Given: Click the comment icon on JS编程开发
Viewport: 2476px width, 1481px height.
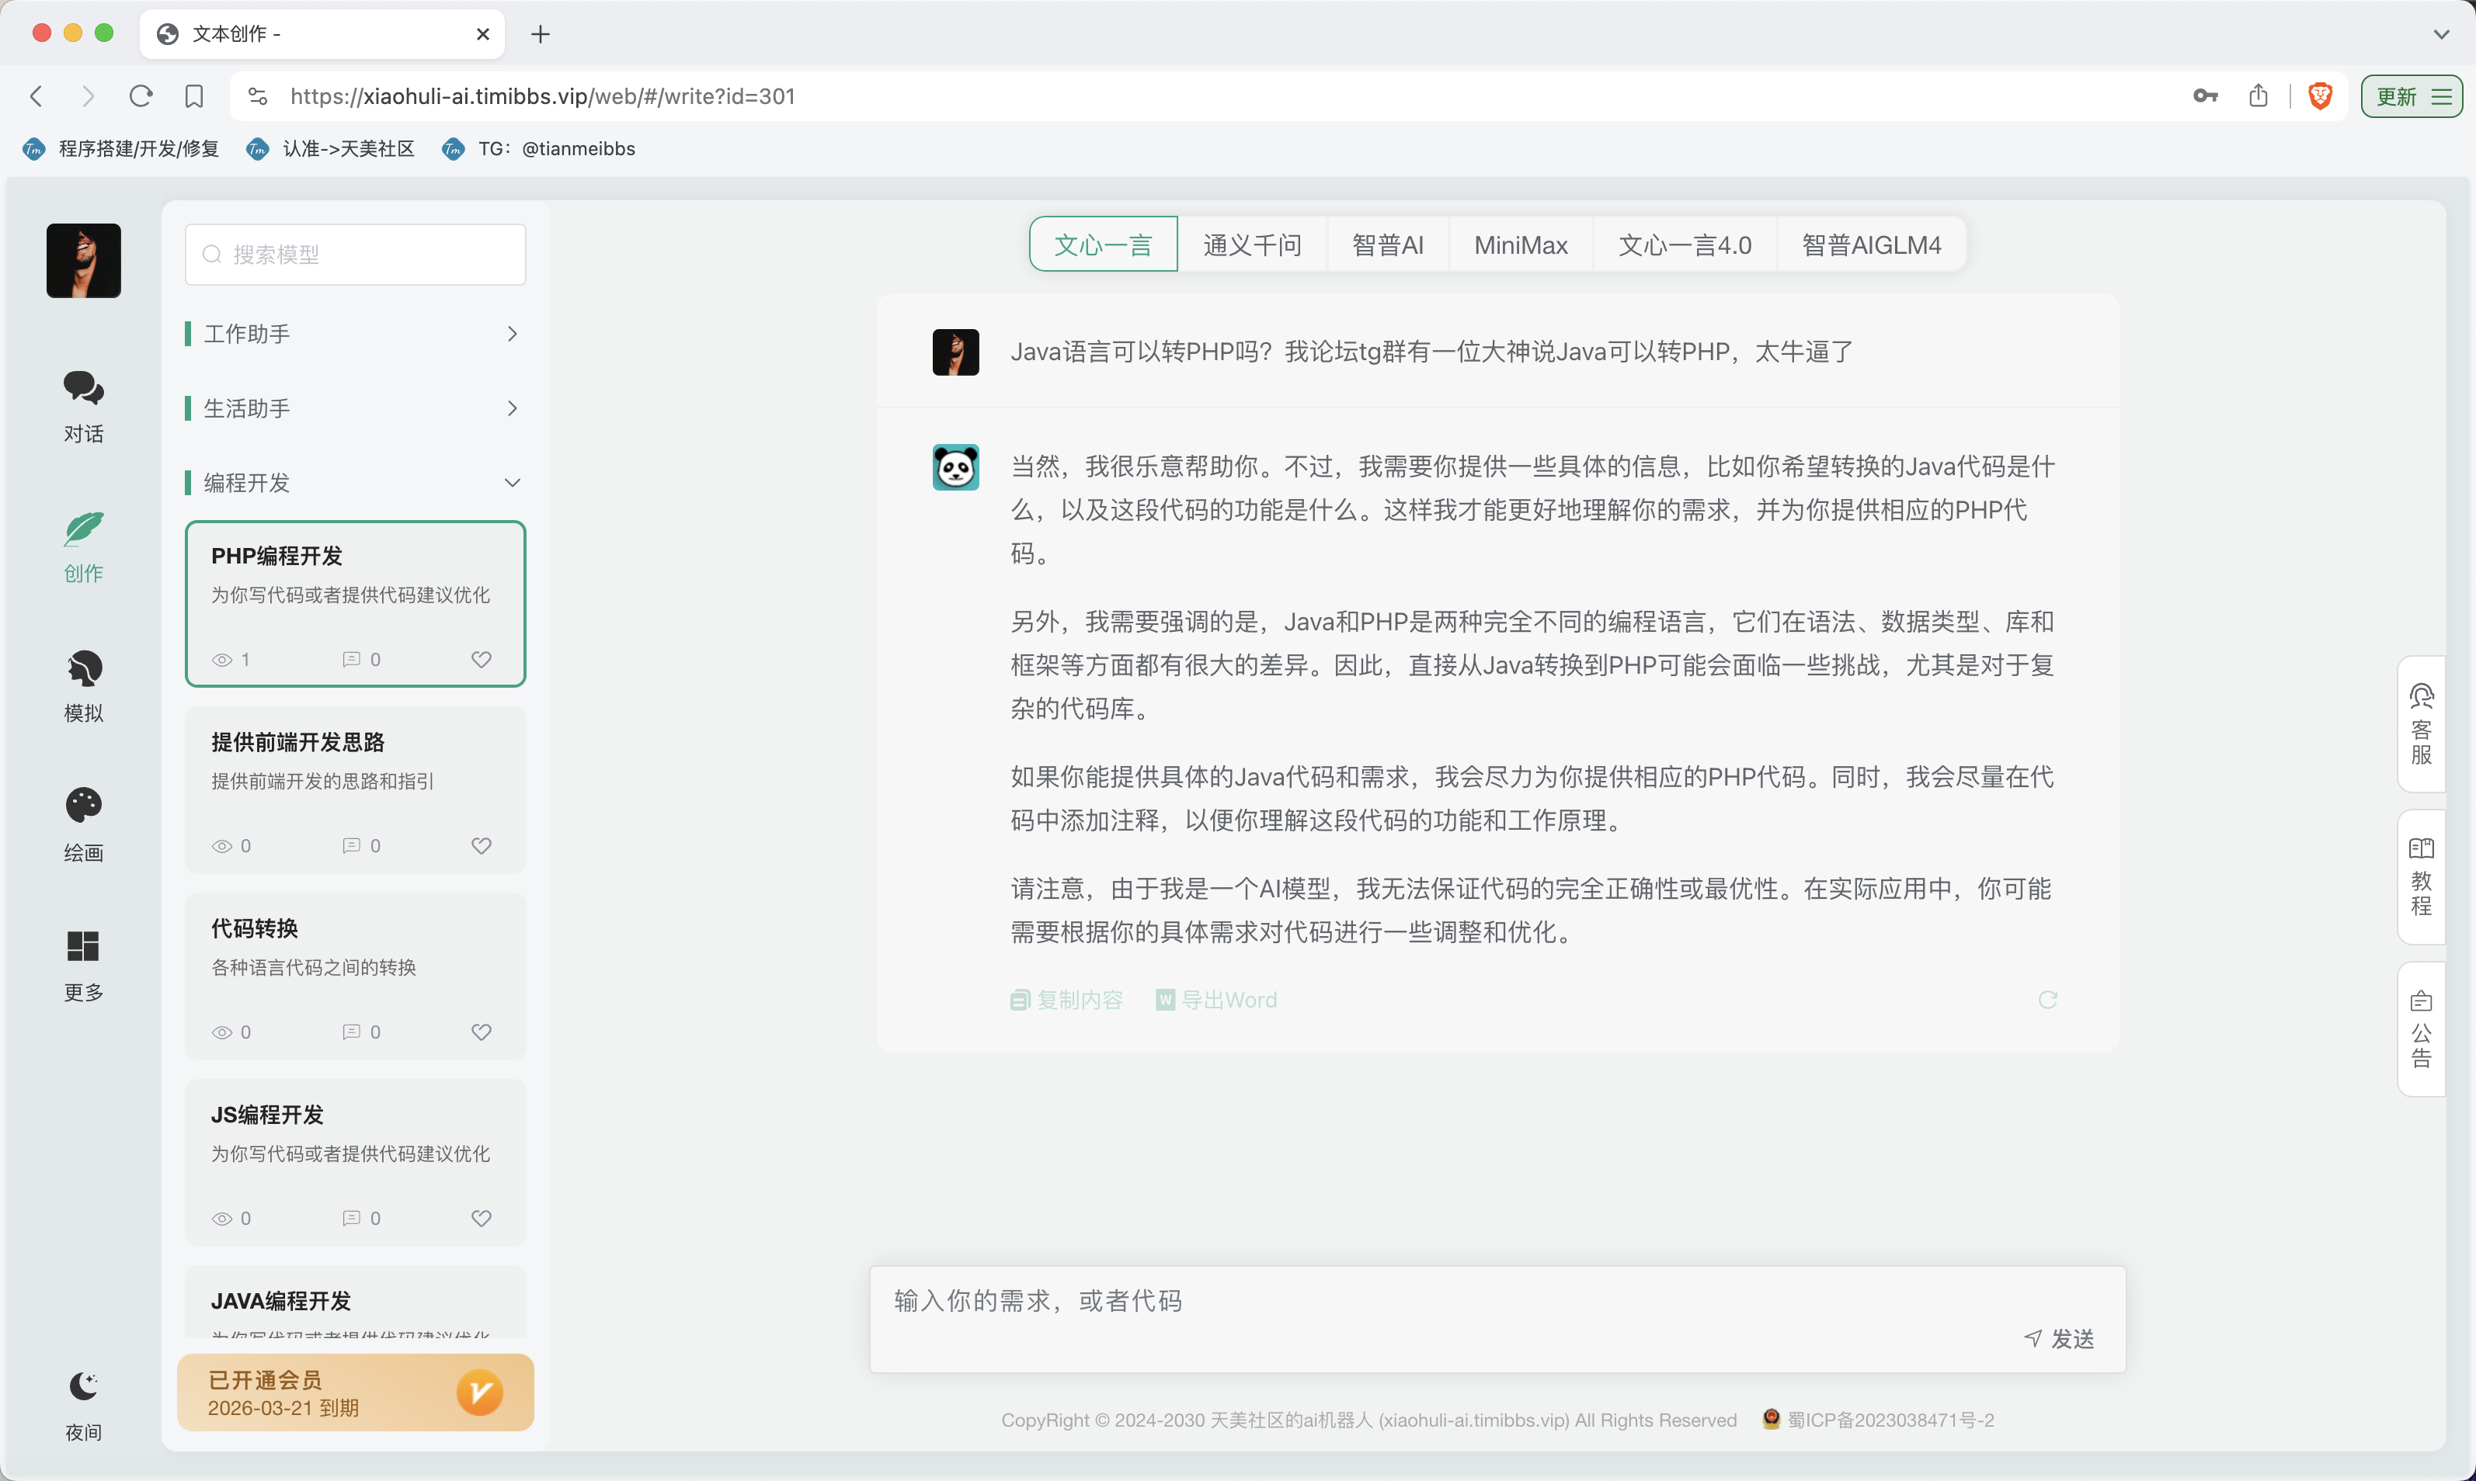Looking at the screenshot, I should coord(351,1219).
